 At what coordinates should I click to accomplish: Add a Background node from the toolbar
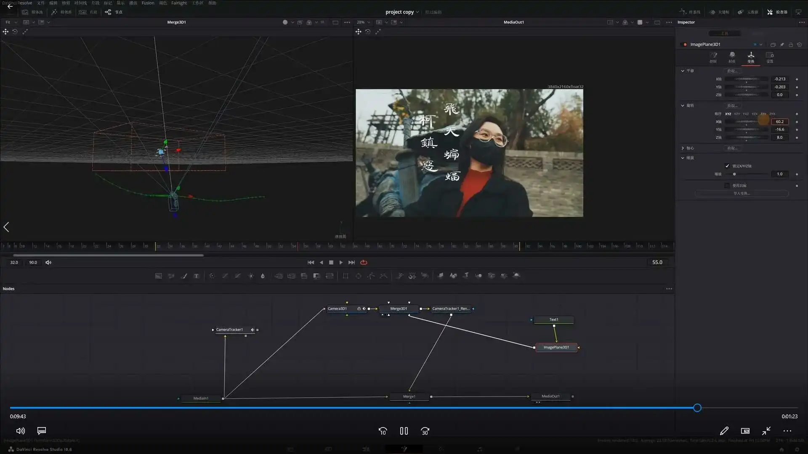pyautogui.click(x=158, y=276)
